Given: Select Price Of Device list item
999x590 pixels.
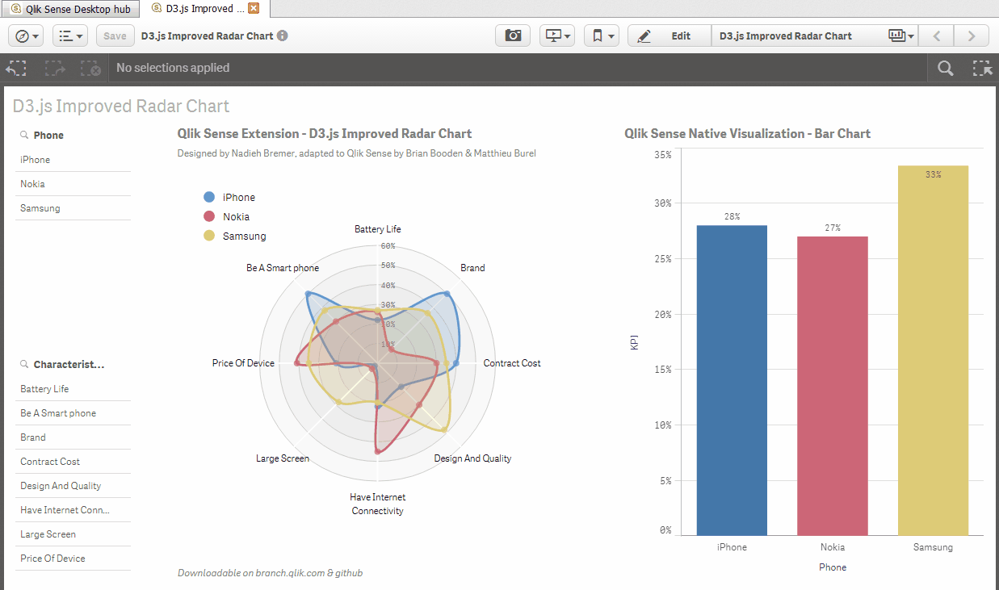Looking at the screenshot, I should coord(73,559).
